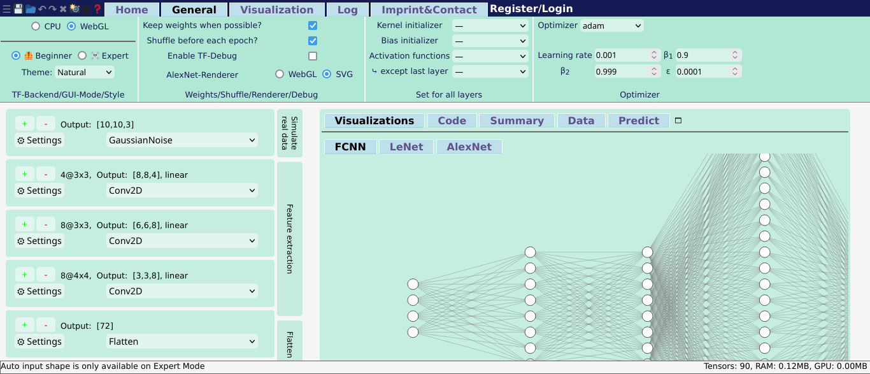This screenshot has width=870, height=374.
Task: Click the floppy disk save icon
Action: pos(18,9)
